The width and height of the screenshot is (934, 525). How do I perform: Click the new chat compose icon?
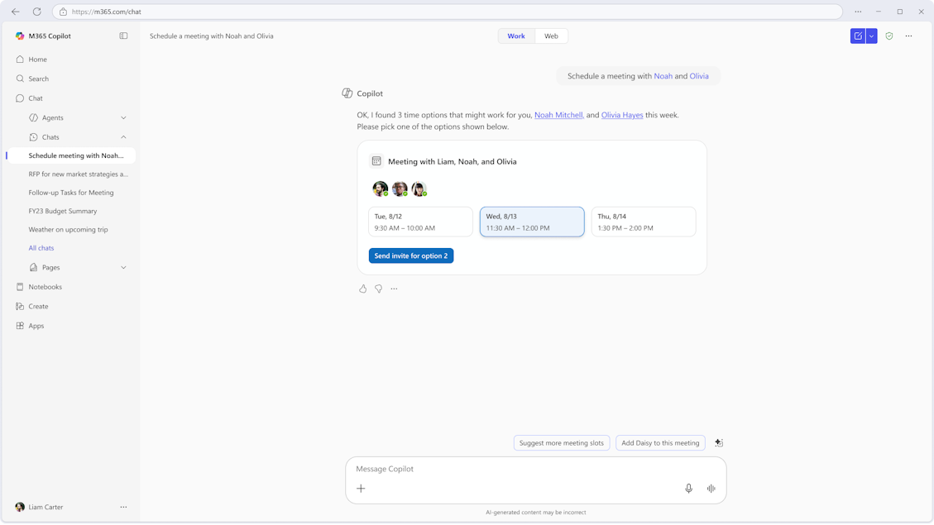[x=858, y=36]
